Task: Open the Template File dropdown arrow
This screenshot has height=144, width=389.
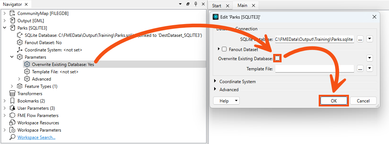Action: tap(370, 69)
